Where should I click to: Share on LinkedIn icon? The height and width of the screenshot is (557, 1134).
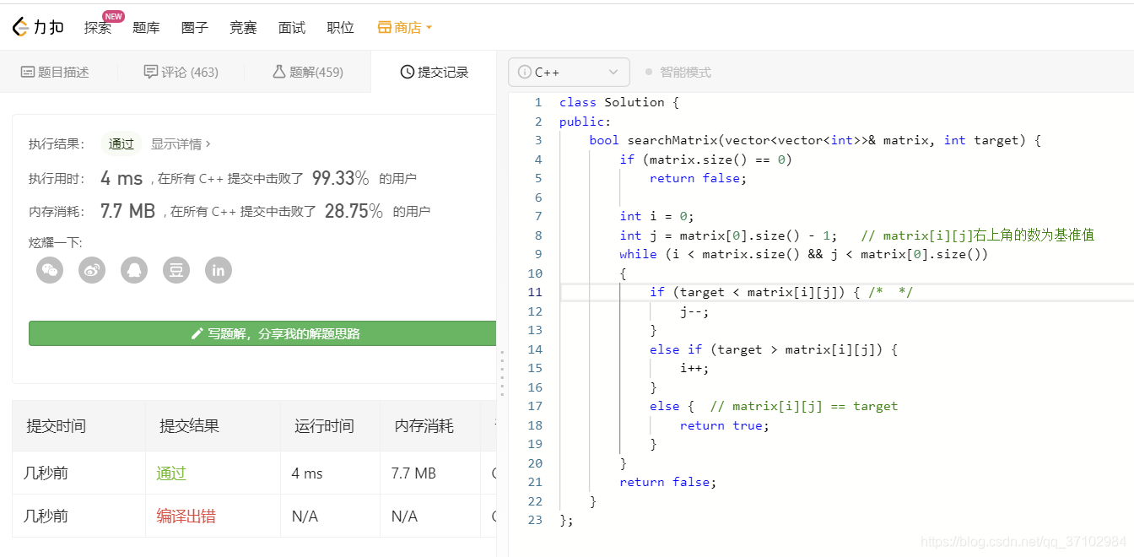pyautogui.click(x=218, y=270)
